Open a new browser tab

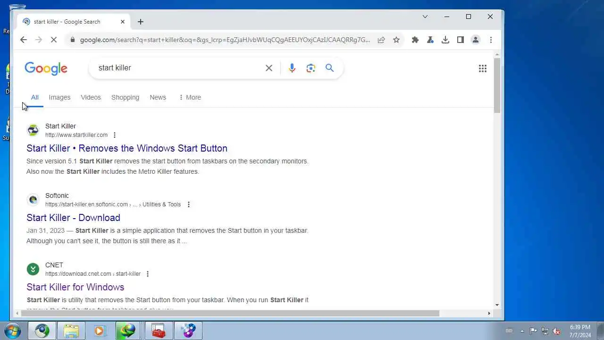coord(141,22)
